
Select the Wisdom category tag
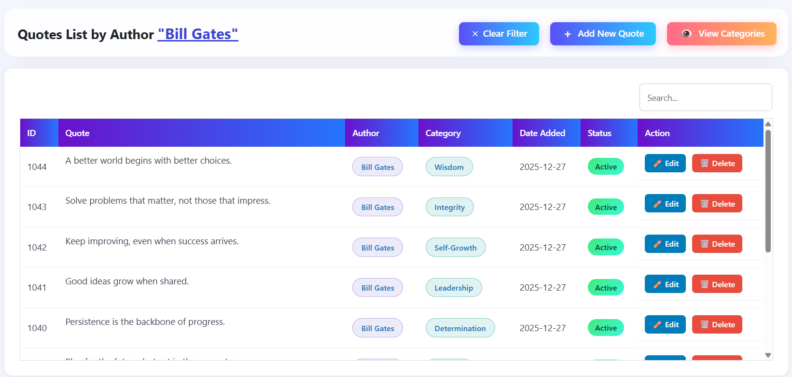point(449,167)
